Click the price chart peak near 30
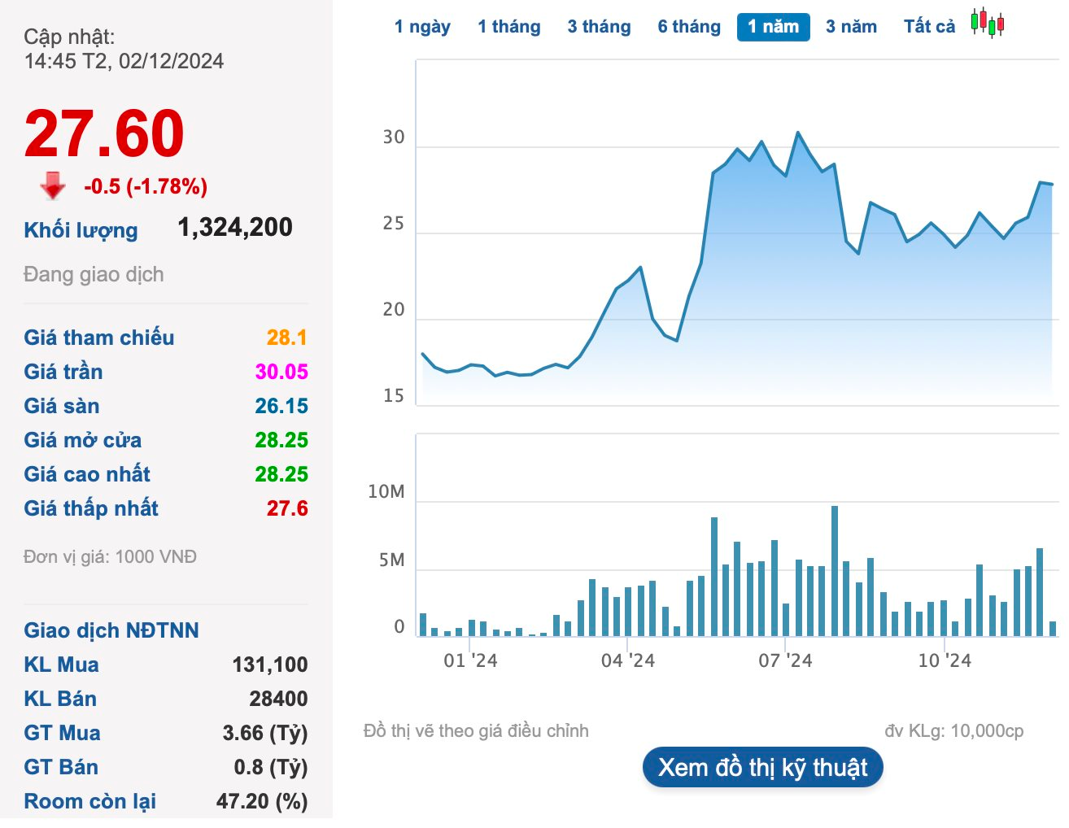 click(797, 133)
